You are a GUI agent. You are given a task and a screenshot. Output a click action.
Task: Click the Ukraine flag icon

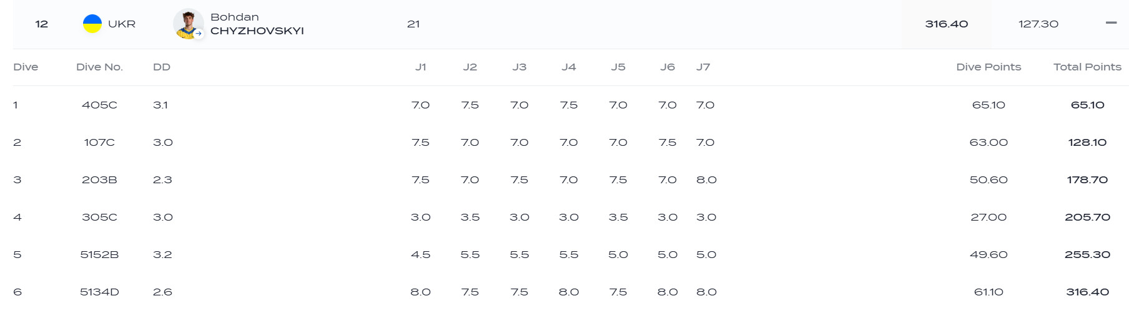click(x=92, y=24)
